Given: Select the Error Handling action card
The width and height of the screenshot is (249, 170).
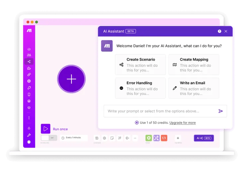Looking at the screenshot, I should (140, 88).
